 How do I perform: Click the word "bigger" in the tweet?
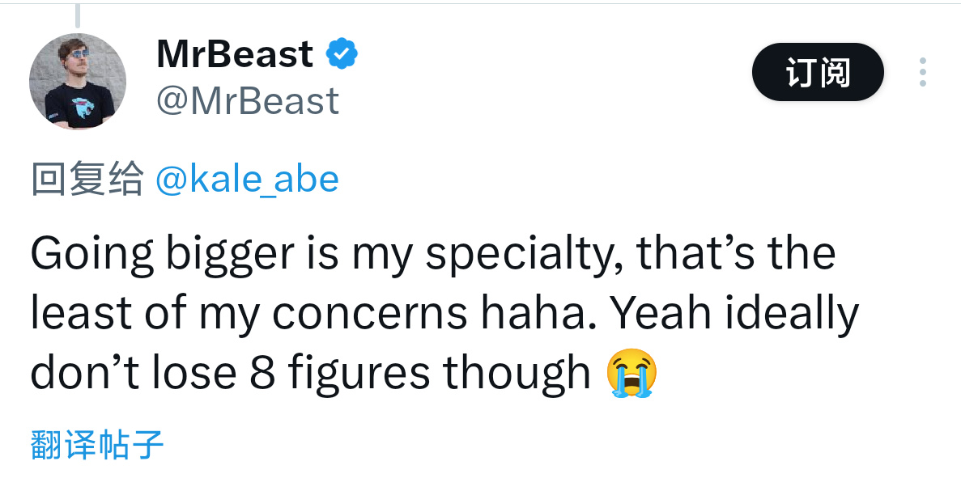click(231, 255)
